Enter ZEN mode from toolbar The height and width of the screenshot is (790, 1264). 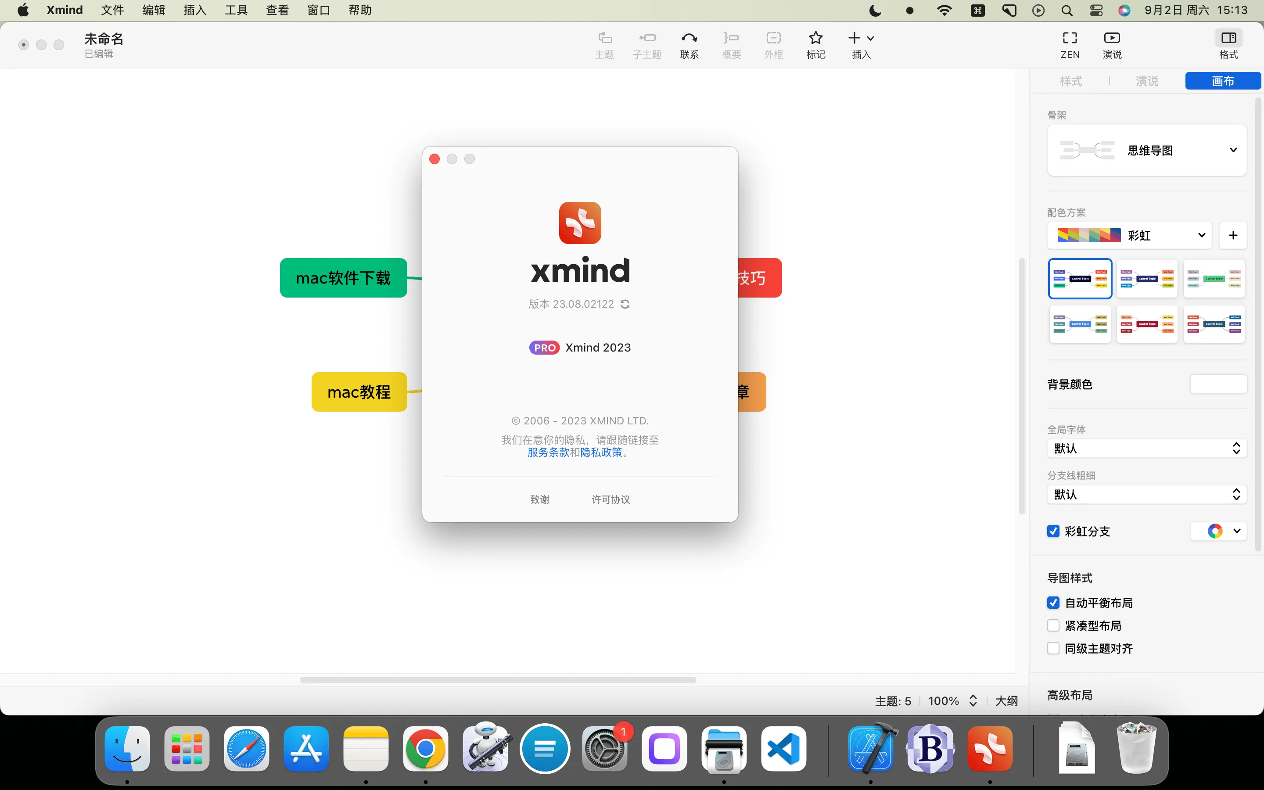pos(1069,39)
